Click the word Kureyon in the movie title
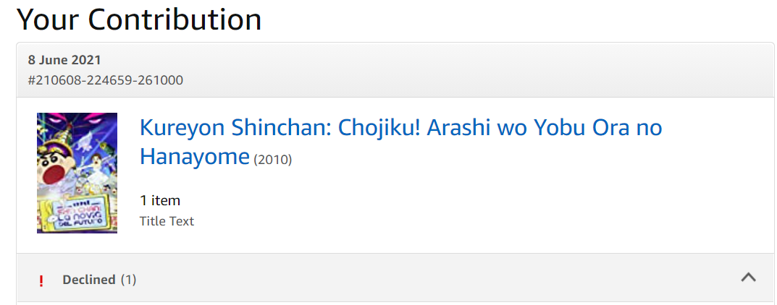This screenshot has width=777, height=305. [182, 128]
